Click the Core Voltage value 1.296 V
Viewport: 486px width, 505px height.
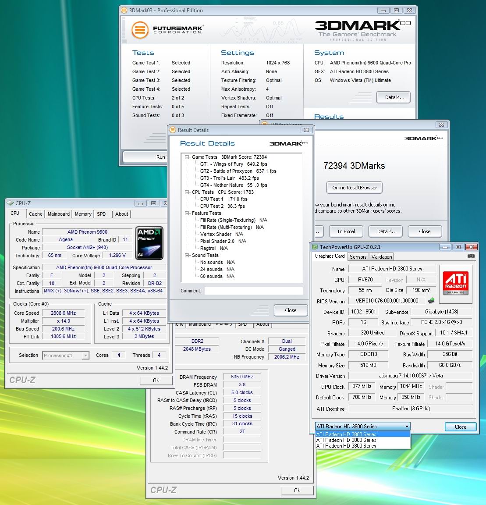coord(117,255)
